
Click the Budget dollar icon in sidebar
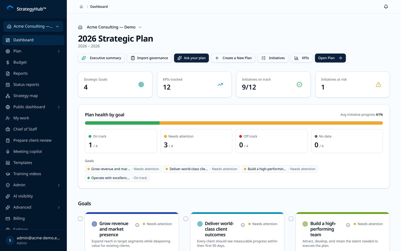pos(8,62)
